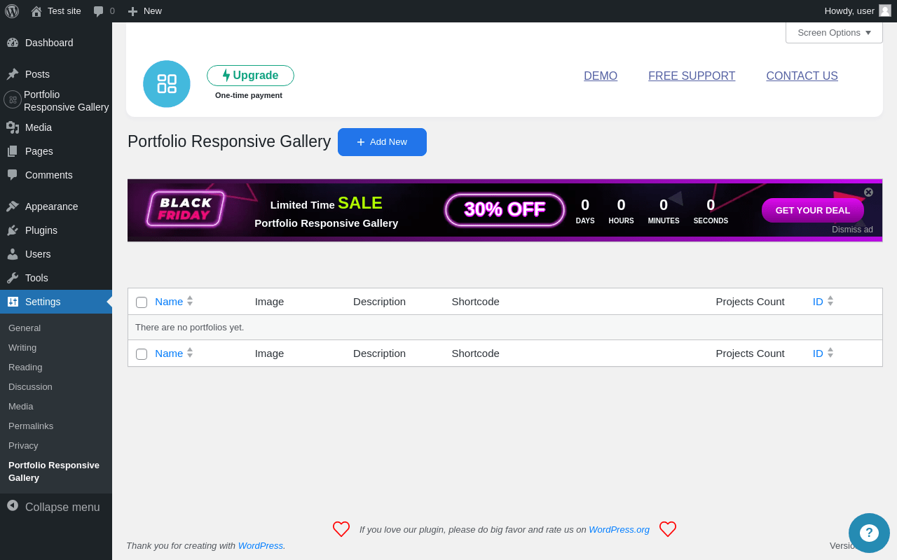Image resolution: width=897 pixels, height=560 pixels.
Task: Sort by Name using header sort arrows
Action: tap(190, 301)
